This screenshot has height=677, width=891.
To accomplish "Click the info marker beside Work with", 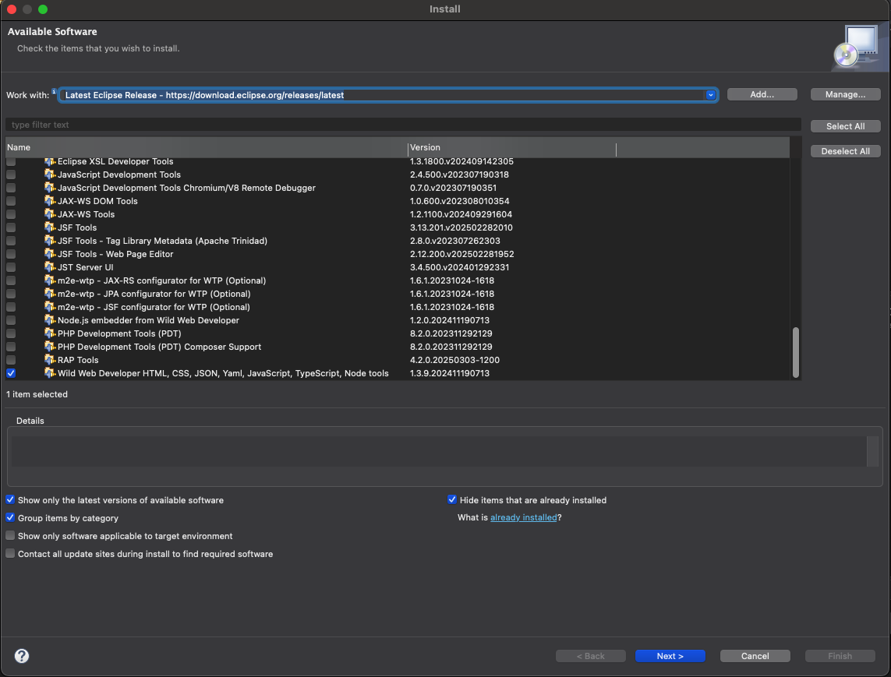I will point(54,91).
